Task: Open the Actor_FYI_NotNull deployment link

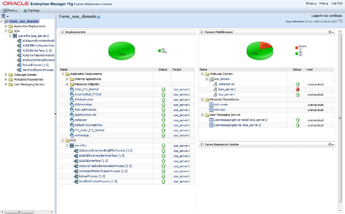Action: coord(87,89)
